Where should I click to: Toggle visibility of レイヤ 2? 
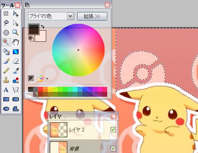click(113, 129)
